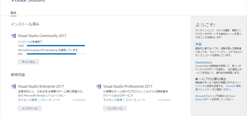The height and width of the screenshot is (116, 247).
Task: Click the 使用可能 heading
Action: 18,75
